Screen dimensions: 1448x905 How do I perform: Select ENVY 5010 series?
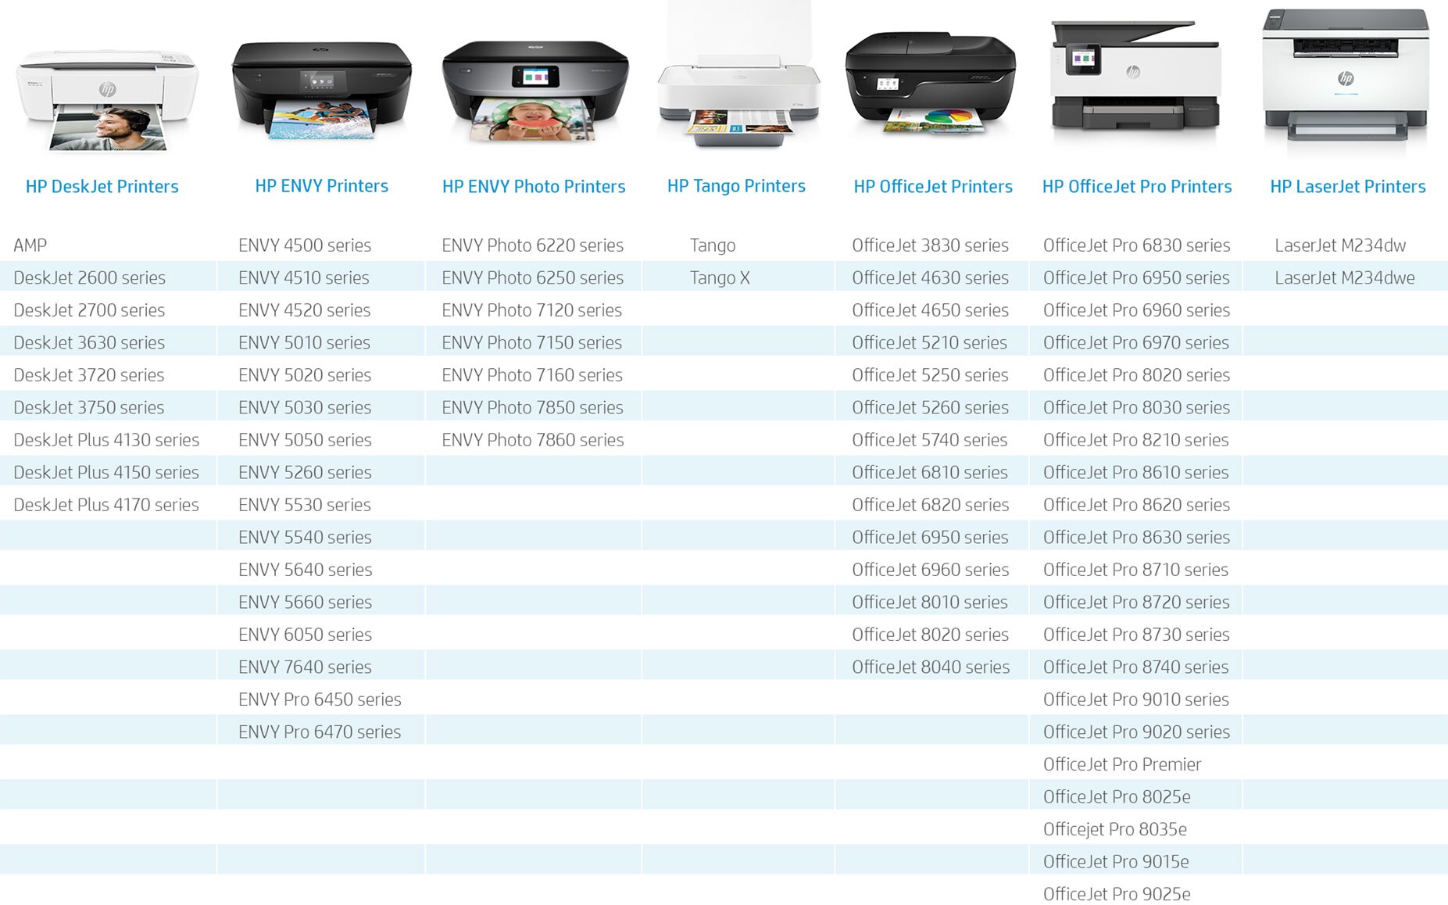(305, 342)
